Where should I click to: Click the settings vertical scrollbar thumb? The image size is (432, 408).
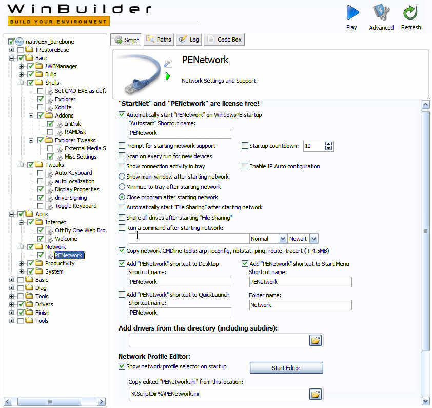coord(426,231)
